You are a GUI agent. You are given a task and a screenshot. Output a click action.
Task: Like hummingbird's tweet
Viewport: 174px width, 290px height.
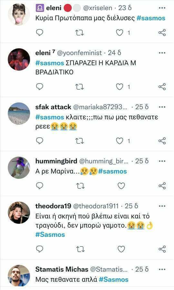121,186
